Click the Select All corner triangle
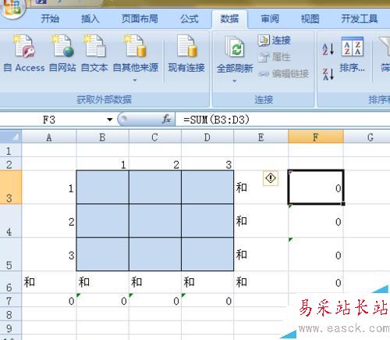390x340 pixels. (11, 136)
